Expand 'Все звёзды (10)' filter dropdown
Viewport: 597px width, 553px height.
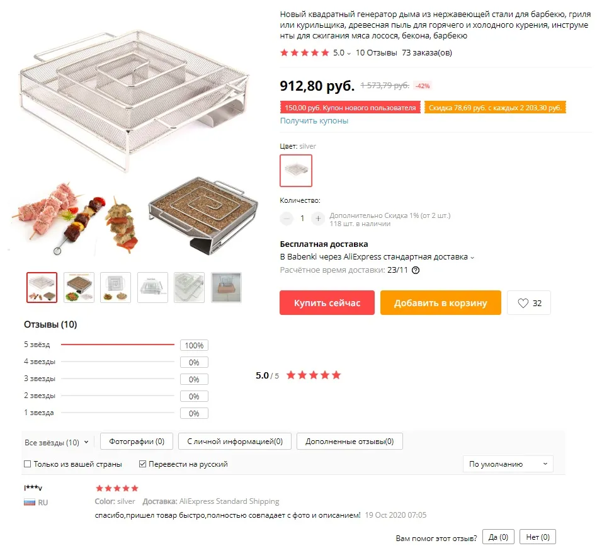click(x=56, y=442)
